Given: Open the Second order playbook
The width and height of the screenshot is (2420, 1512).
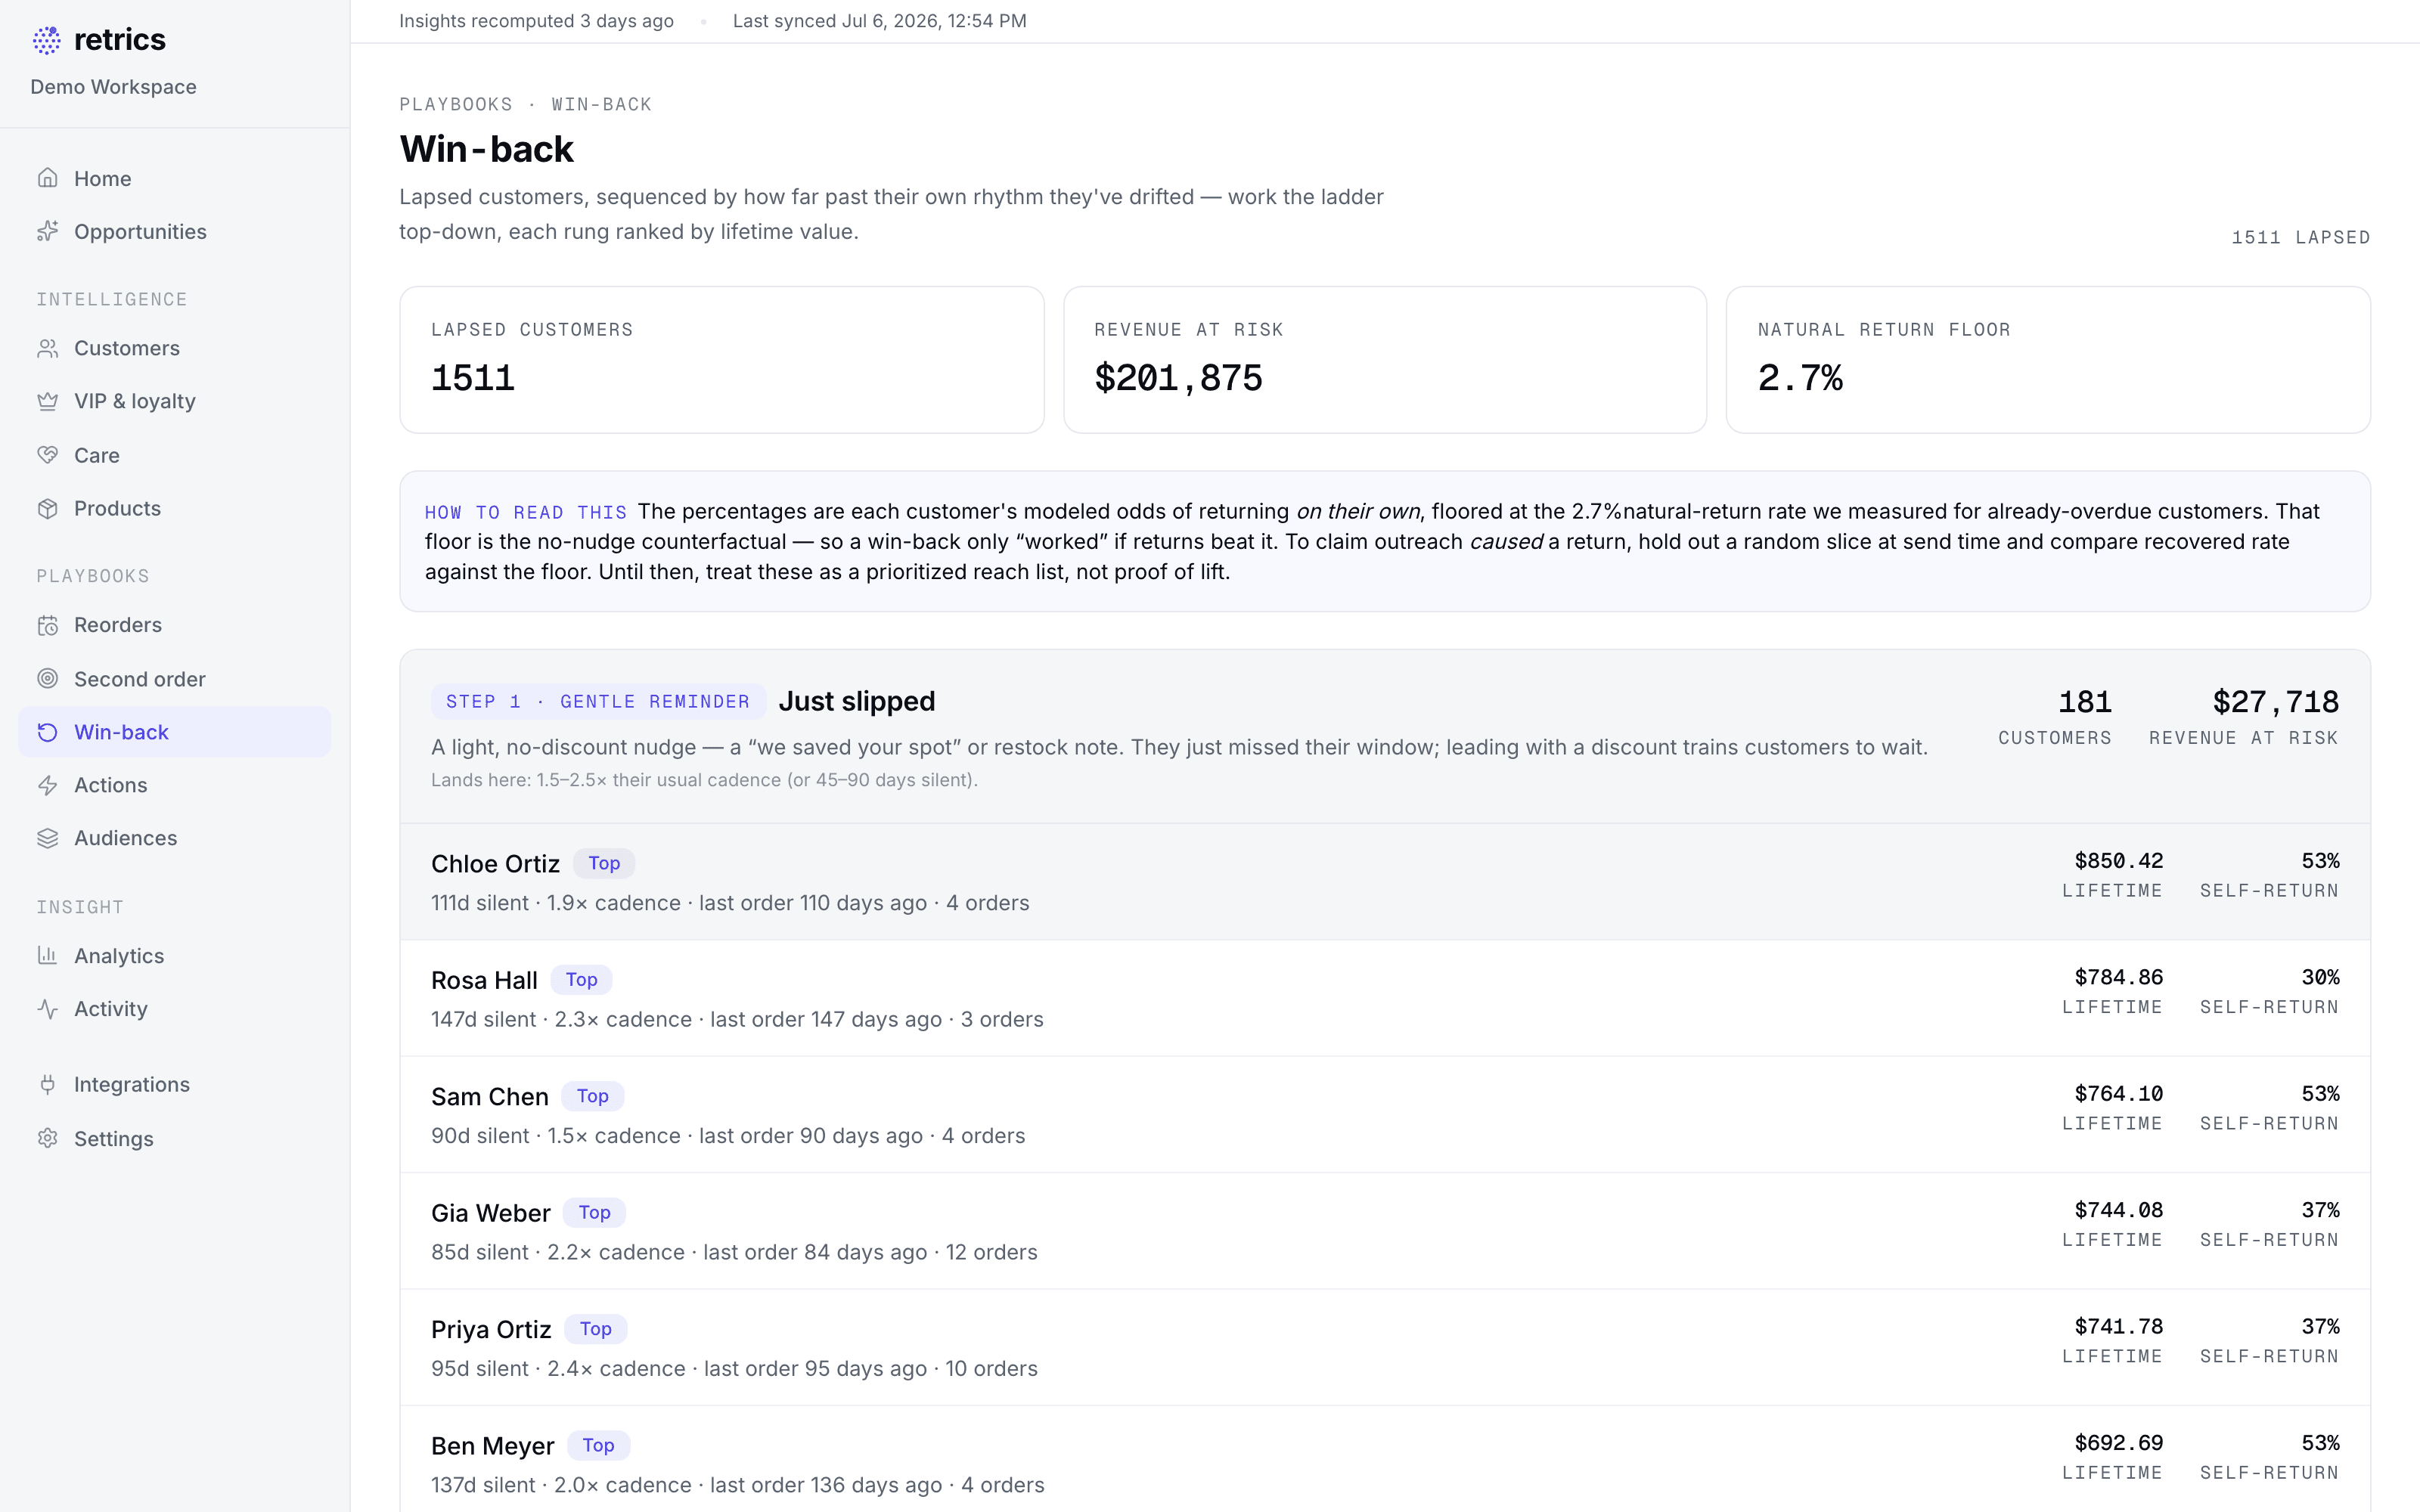Looking at the screenshot, I should [174, 679].
